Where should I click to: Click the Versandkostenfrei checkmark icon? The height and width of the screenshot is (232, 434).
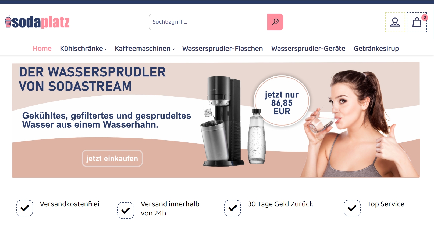click(25, 208)
